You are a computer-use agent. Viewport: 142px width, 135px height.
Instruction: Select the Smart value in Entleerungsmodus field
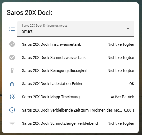pos(27,31)
